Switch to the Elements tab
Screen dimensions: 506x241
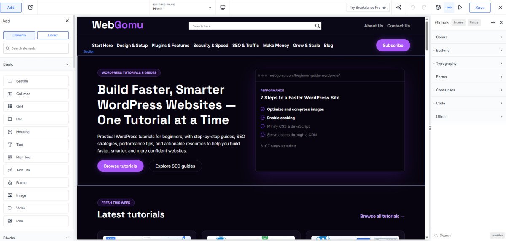(19, 35)
